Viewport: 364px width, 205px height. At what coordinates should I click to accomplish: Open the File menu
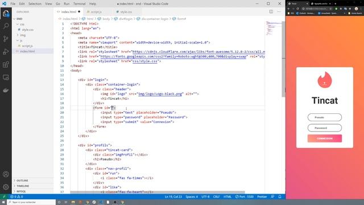[13, 4]
